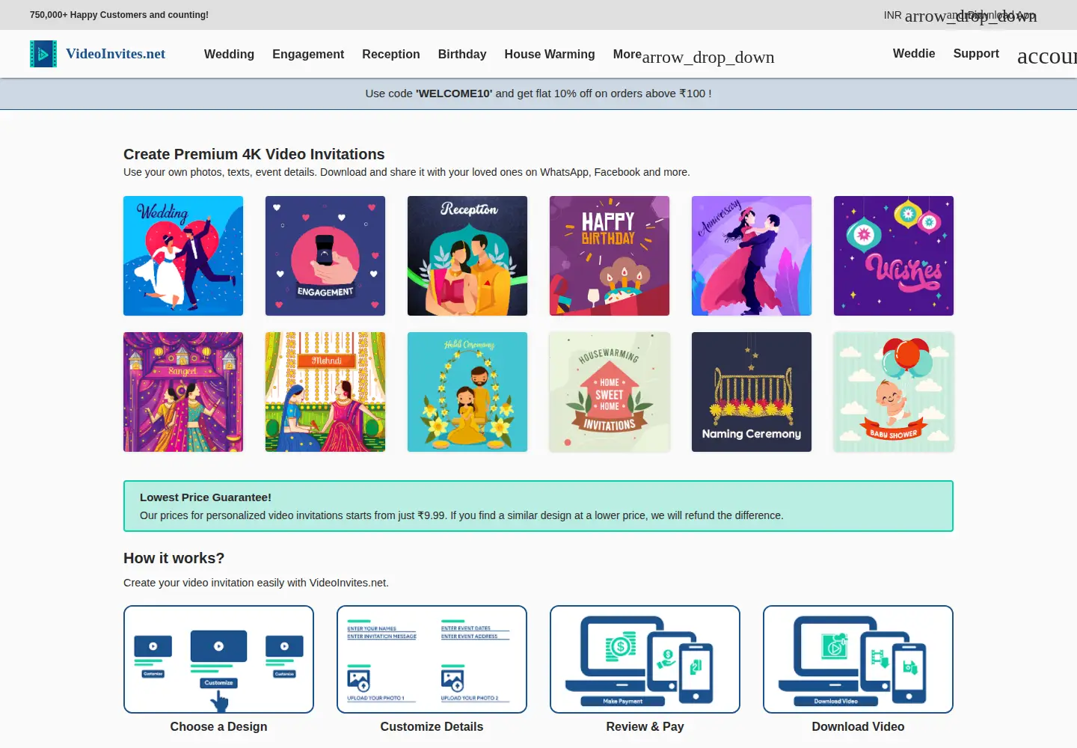Open the Engagement menu item
The image size is (1077, 748).
308,54
